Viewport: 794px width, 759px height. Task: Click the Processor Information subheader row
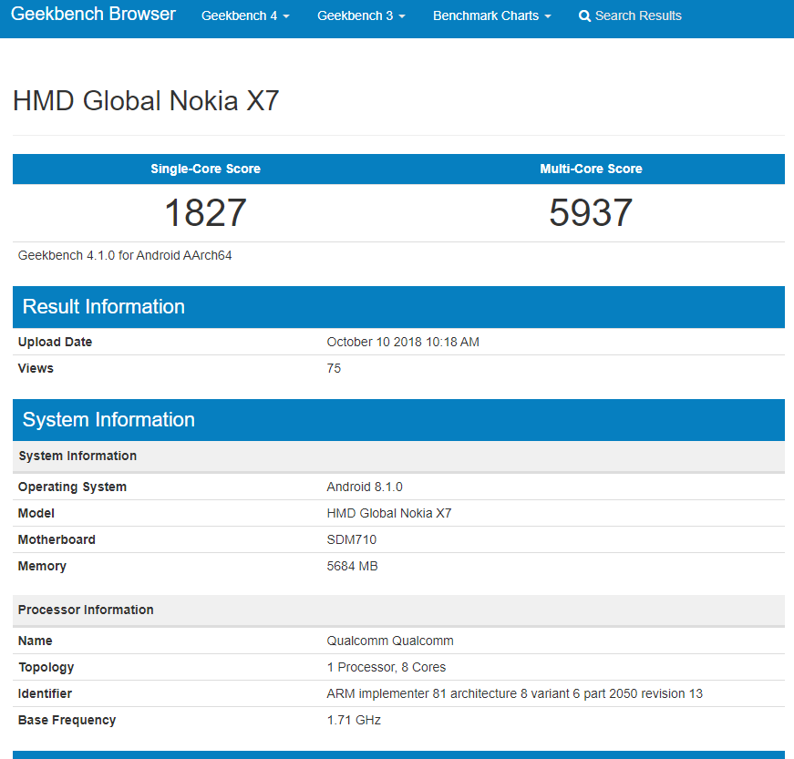[x=398, y=610]
